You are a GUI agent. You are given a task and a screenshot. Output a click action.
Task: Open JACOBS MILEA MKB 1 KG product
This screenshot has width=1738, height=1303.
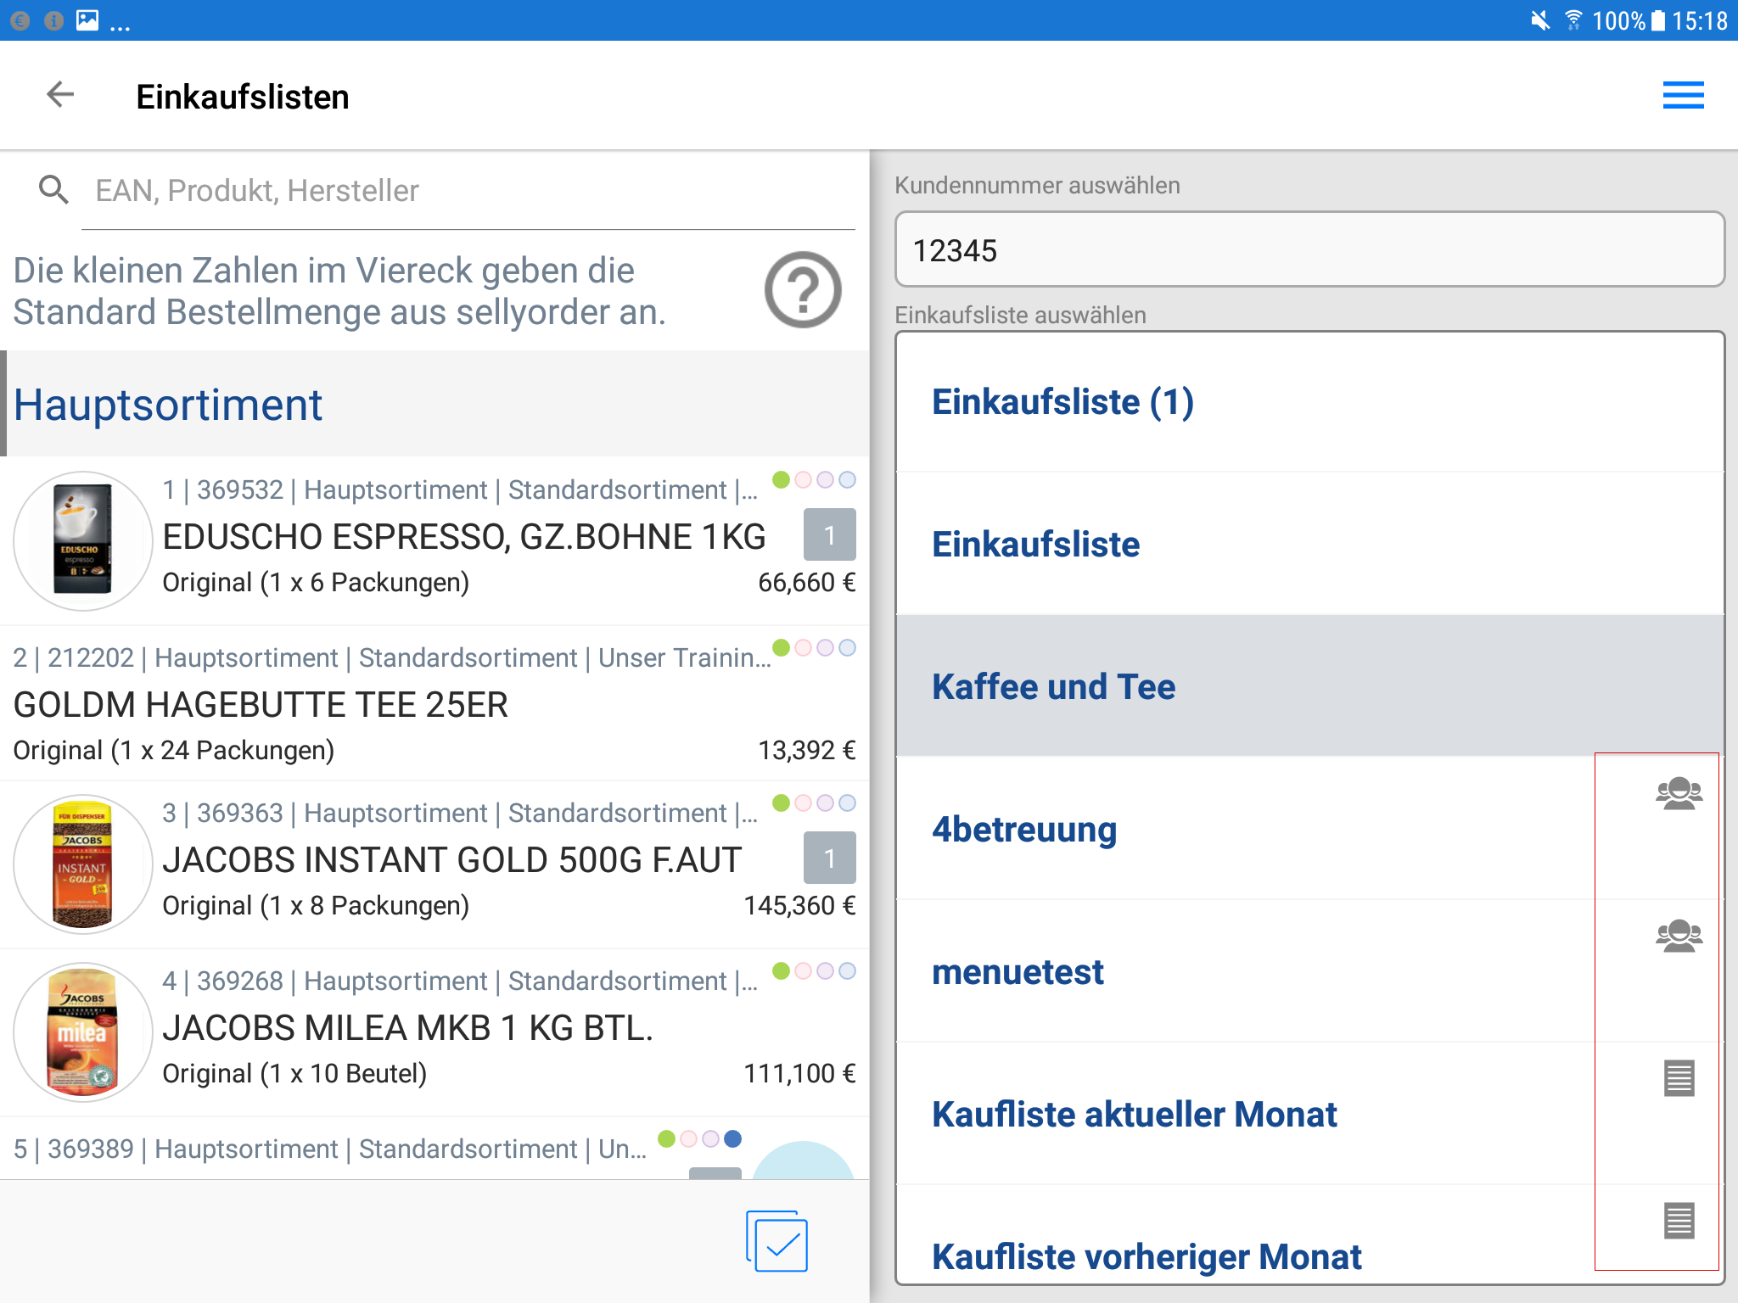pos(407,1028)
